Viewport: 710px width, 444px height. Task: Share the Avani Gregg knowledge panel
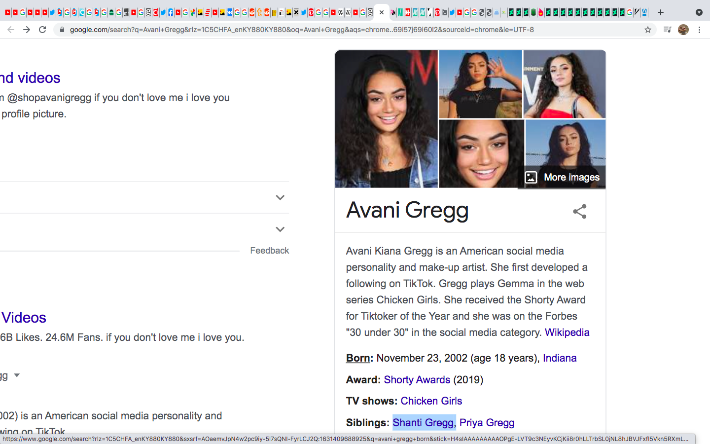coord(580,212)
